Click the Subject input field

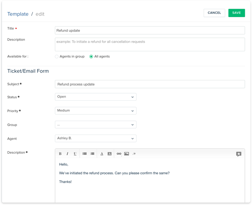tap(150, 84)
